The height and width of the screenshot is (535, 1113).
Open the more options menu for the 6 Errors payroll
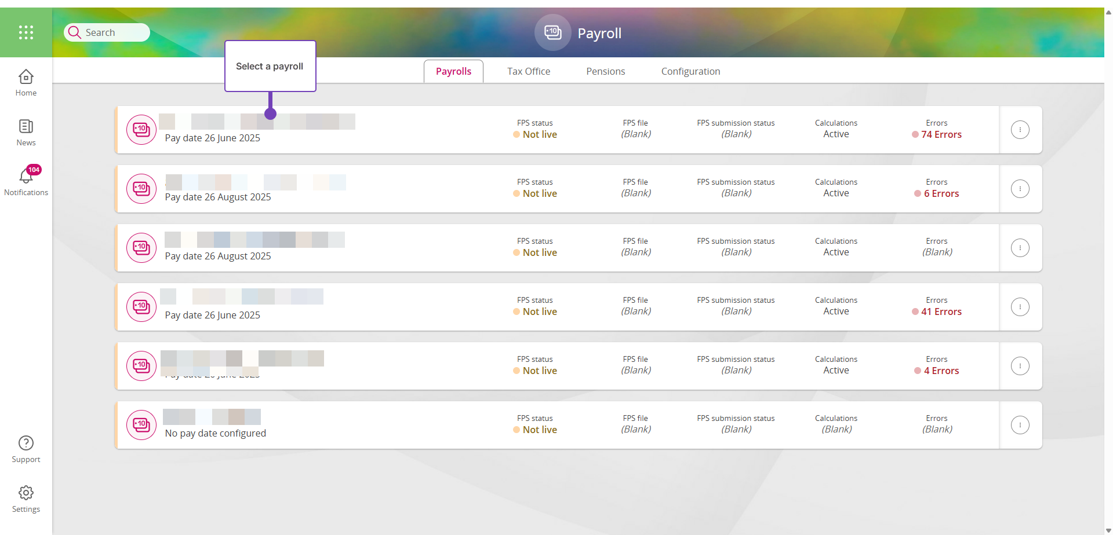pyautogui.click(x=1020, y=189)
